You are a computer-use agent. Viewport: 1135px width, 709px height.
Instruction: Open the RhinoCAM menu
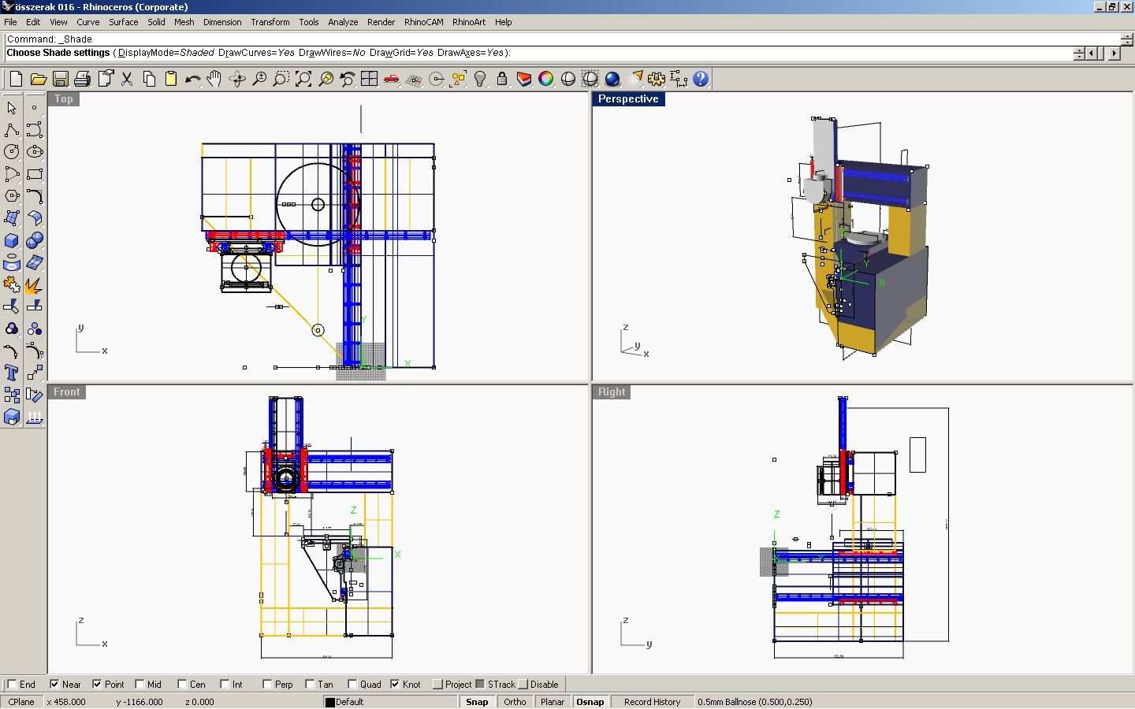tap(423, 22)
